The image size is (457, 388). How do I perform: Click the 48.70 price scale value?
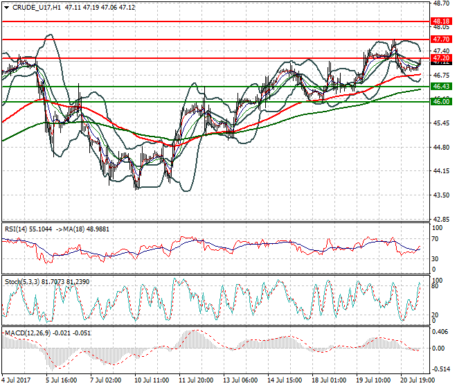click(x=441, y=3)
